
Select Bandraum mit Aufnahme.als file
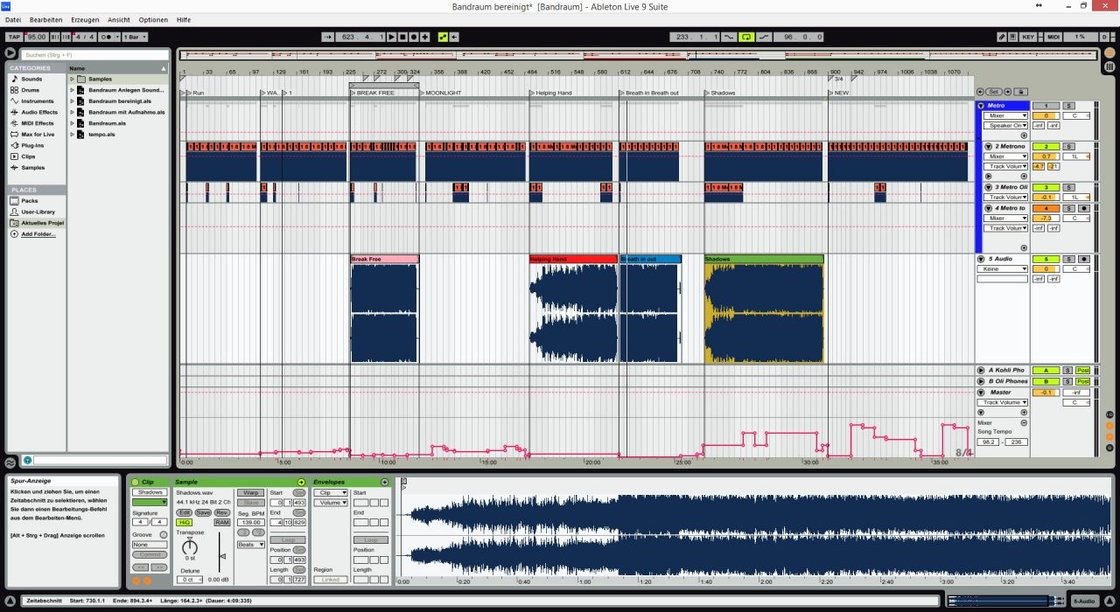[127, 112]
